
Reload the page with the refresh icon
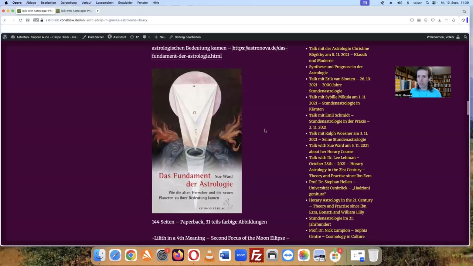point(20,20)
